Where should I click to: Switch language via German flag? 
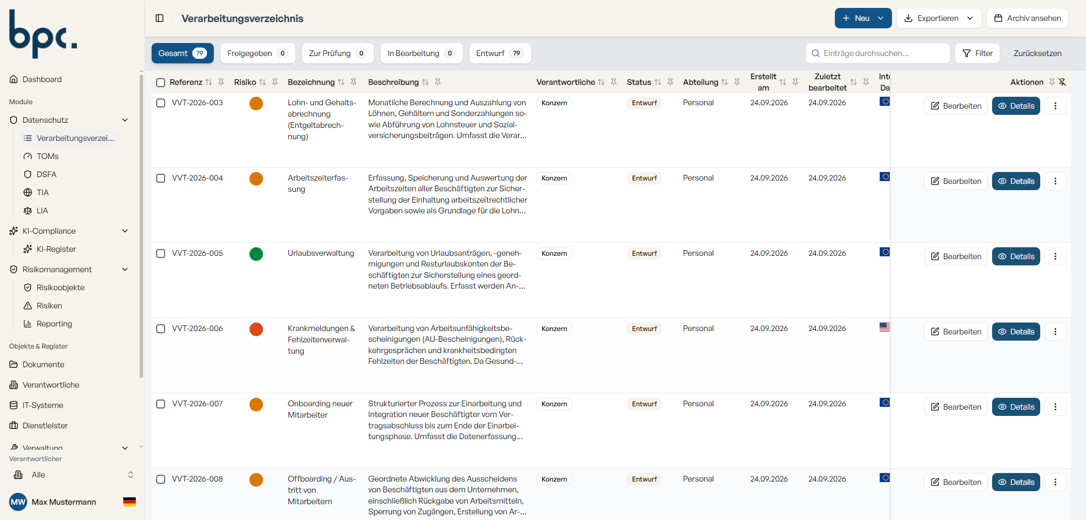pos(130,502)
